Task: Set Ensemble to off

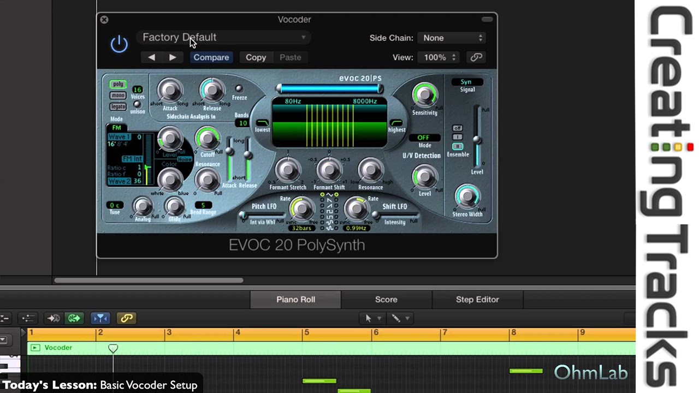Action: (458, 128)
